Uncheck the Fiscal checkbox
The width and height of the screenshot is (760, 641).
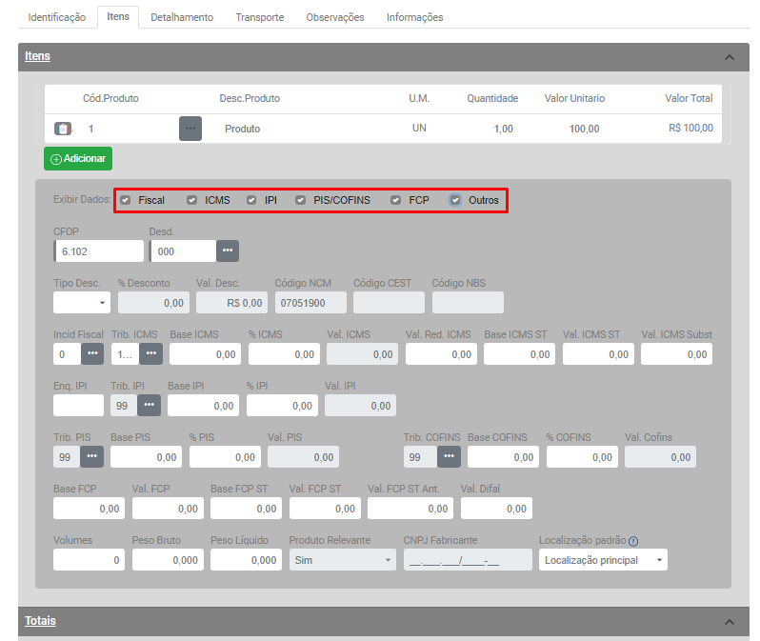pos(126,200)
